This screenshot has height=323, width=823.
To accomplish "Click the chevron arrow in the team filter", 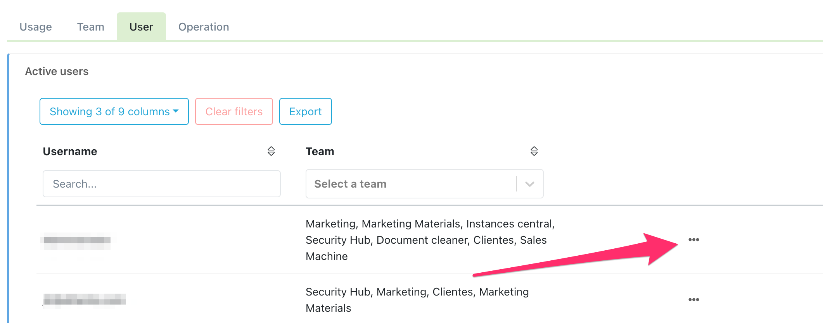I will pos(530,184).
